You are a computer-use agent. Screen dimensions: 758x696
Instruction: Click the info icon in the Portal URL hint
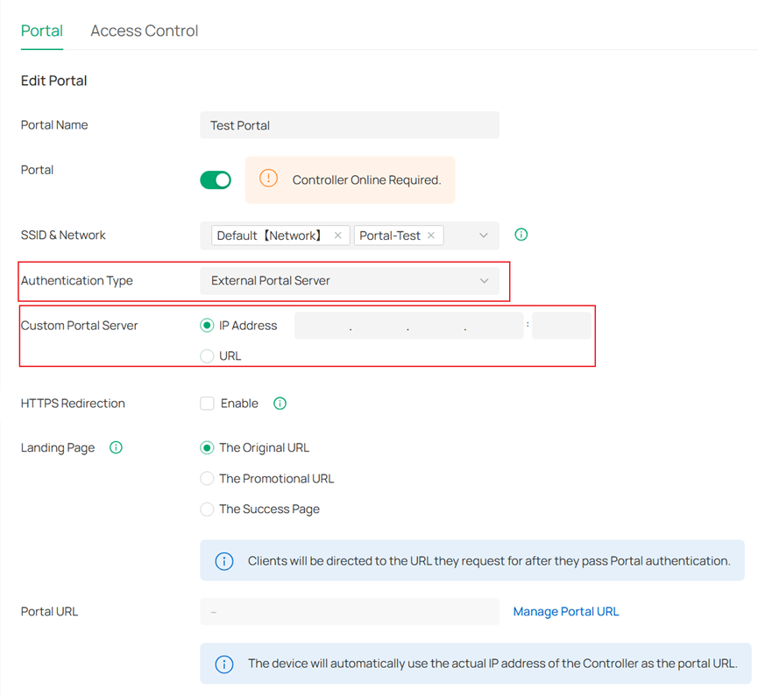point(224,664)
